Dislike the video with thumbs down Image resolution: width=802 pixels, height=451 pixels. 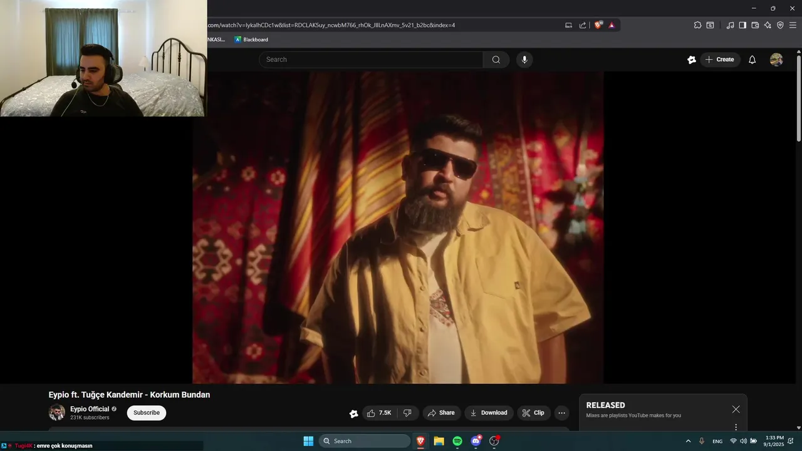click(x=407, y=413)
